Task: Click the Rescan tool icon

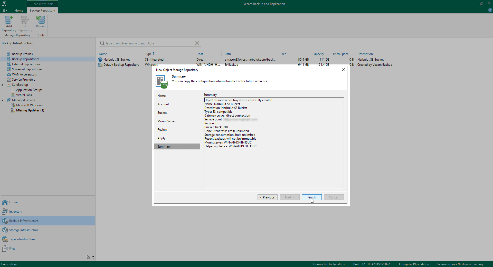Action: point(41,20)
